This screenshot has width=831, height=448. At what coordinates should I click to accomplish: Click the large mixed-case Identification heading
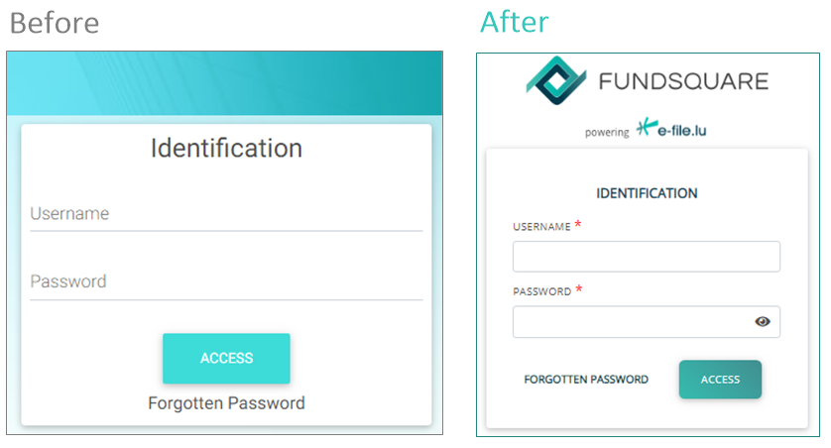[x=226, y=149]
